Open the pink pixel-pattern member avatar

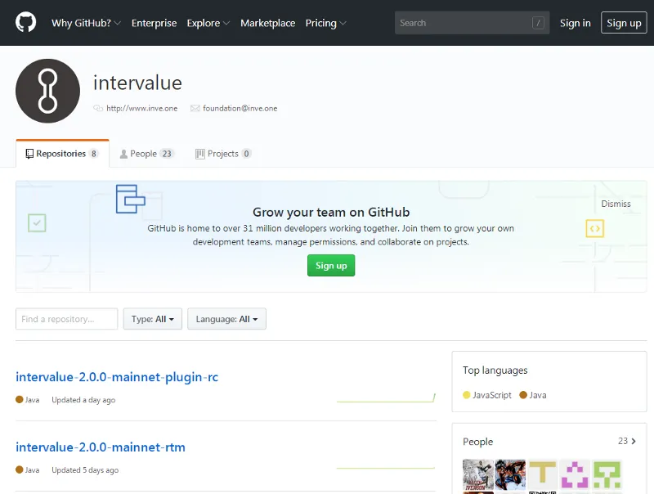(575, 474)
